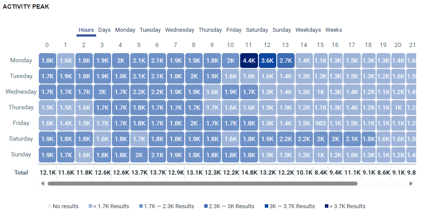Click the left arrow of the horizontal scrollbar
The width and height of the screenshot is (421, 216).
pos(42,184)
